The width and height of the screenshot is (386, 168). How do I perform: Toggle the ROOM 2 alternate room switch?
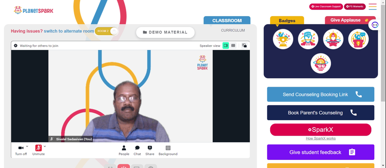click(107, 31)
